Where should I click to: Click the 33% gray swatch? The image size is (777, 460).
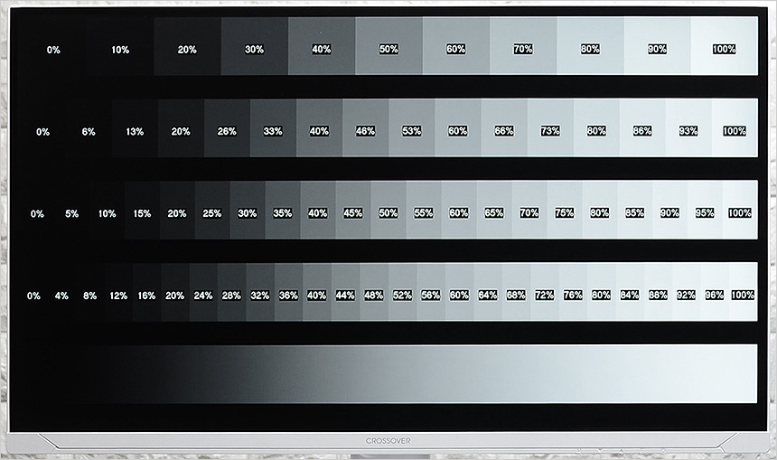[273, 131]
